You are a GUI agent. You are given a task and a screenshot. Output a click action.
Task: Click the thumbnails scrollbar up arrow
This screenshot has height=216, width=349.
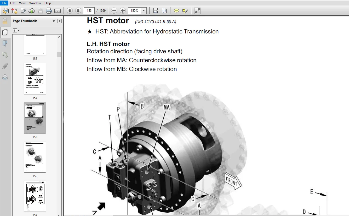59,37
